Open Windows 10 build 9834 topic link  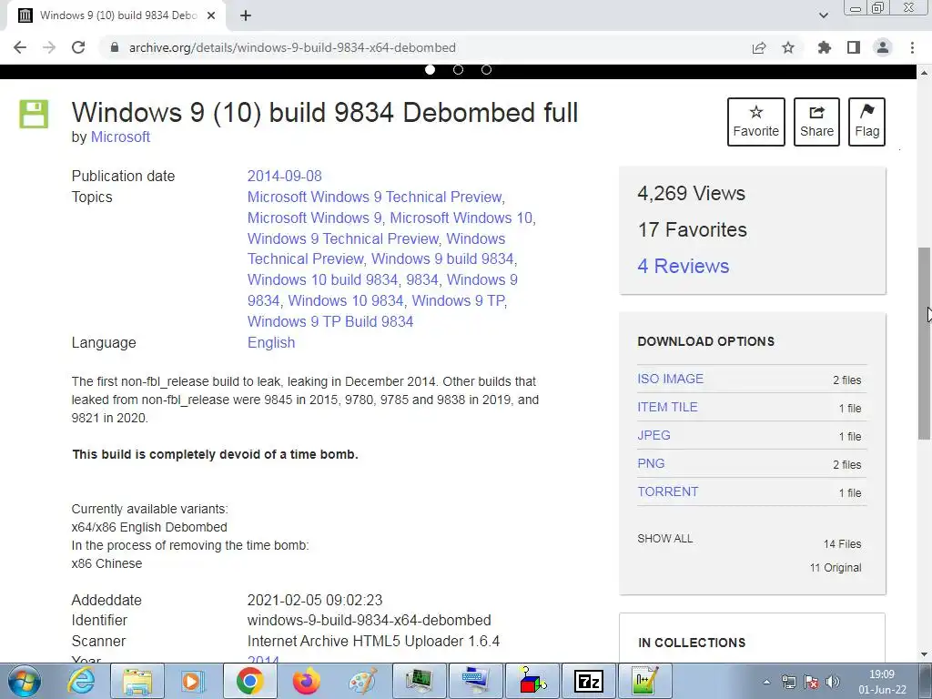[x=323, y=280]
